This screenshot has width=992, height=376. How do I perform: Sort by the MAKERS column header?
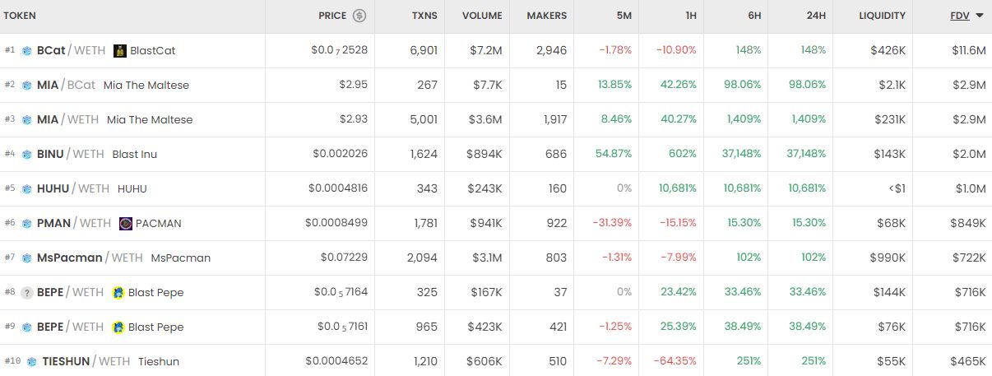coord(546,16)
